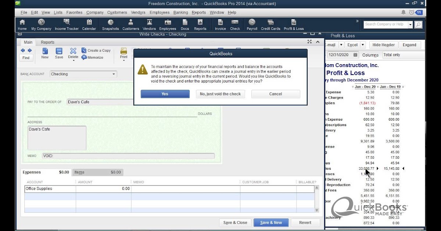
Task: Open the Vendors menu
Action: (x=138, y=12)
